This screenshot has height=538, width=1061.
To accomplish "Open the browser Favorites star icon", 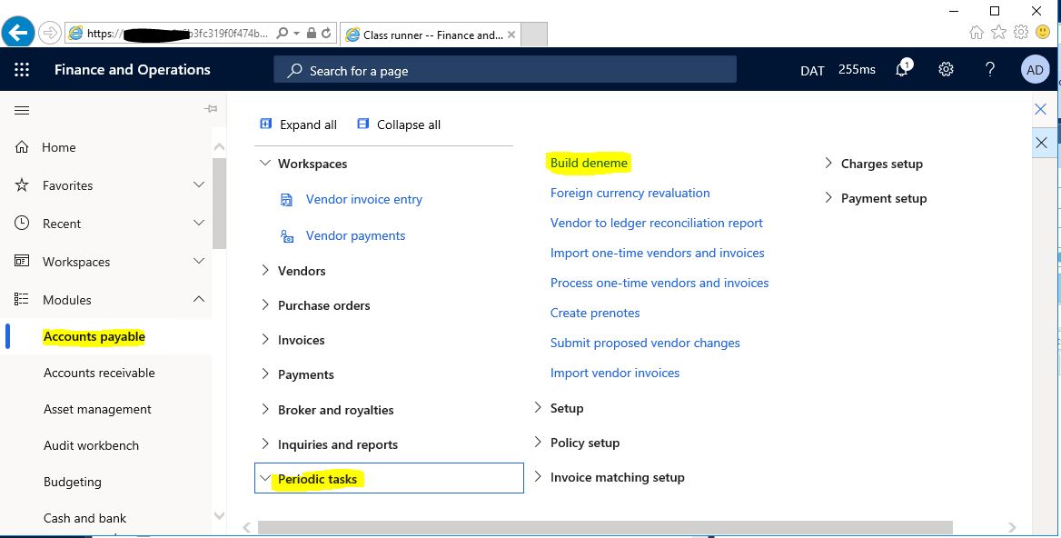I will [998, 32].
